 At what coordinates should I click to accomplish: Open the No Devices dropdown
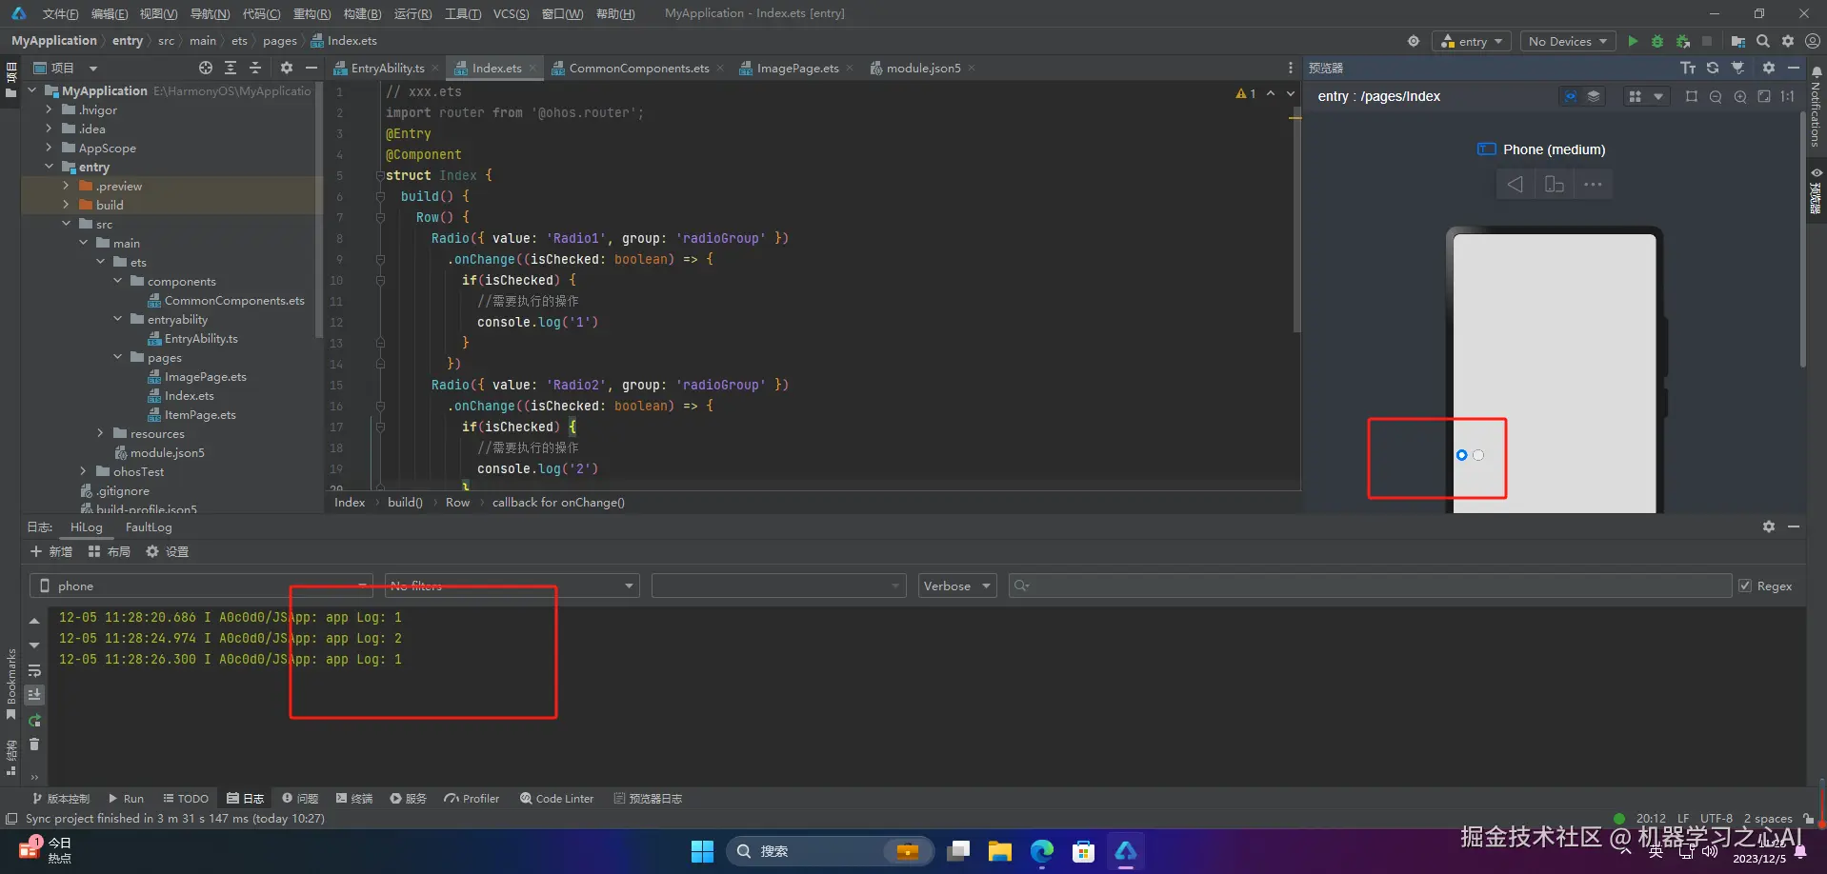[x=1567, y=41]
